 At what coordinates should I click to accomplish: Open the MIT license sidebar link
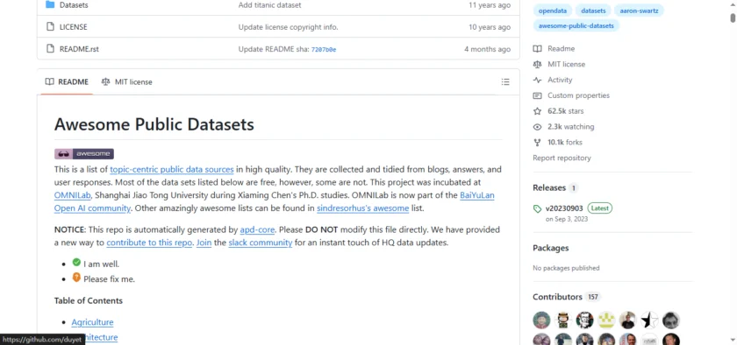click(x=566, y=64)
